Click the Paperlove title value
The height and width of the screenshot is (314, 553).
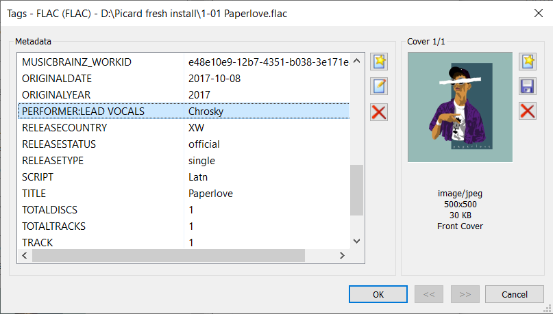(210, 194)
